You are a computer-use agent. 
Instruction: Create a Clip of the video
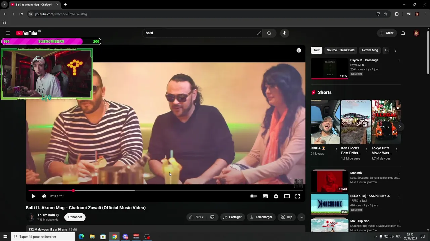[x=287, y=217]
